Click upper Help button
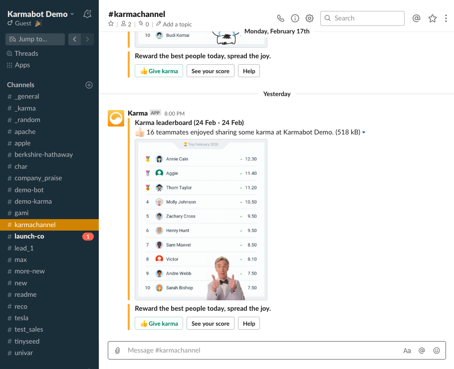Image resolution: width=454 pixels, height=369 pixels. click(x=249, y=71)
